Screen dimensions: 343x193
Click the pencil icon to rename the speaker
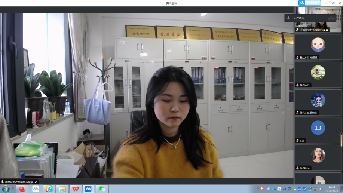tap(36, 182)
